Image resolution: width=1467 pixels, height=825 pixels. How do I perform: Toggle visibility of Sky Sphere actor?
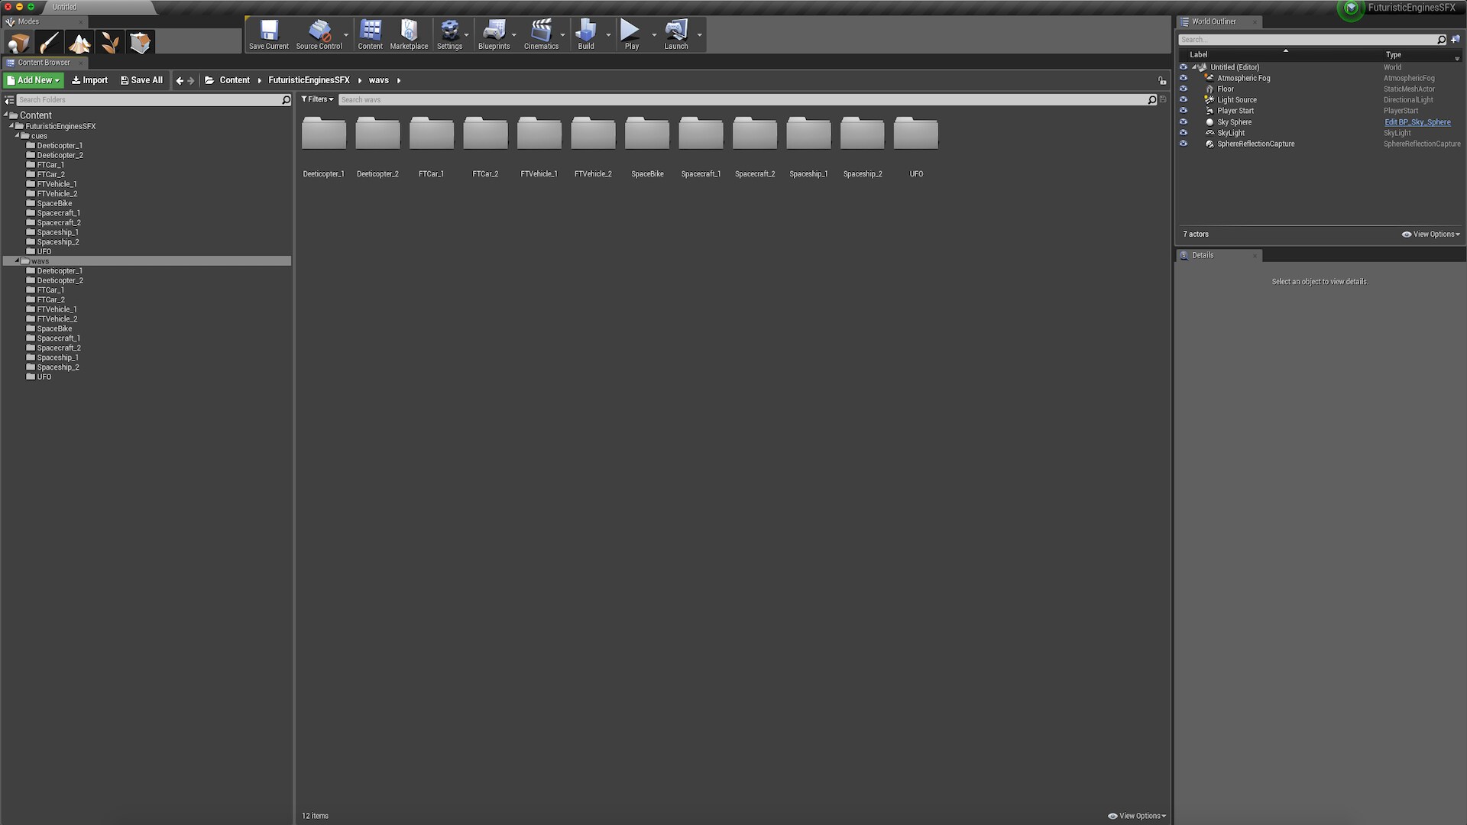(1184, 122)
